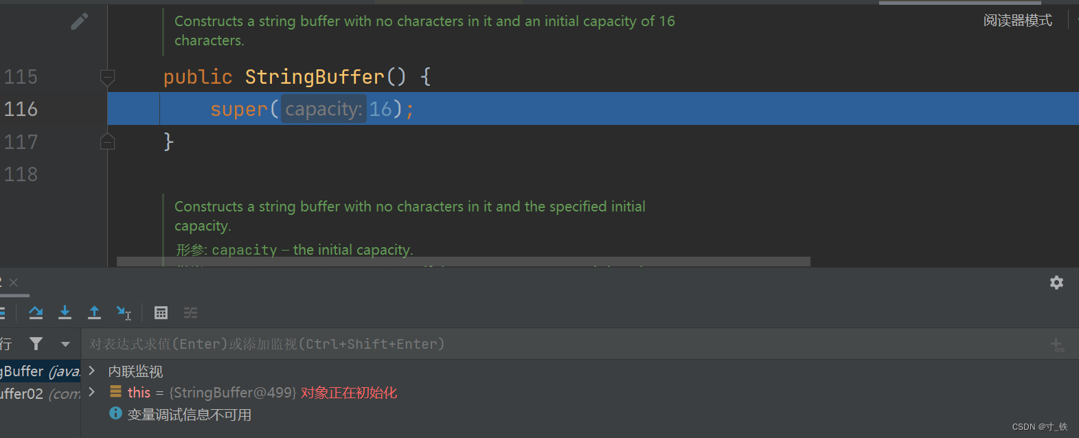Click the frames filter funnel icon

pyautogui.click(x=36, y=343)
